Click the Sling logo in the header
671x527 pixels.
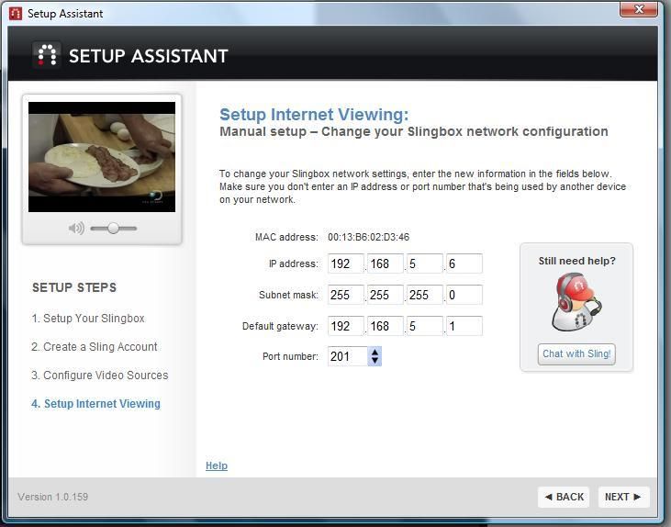click(46, 55)
